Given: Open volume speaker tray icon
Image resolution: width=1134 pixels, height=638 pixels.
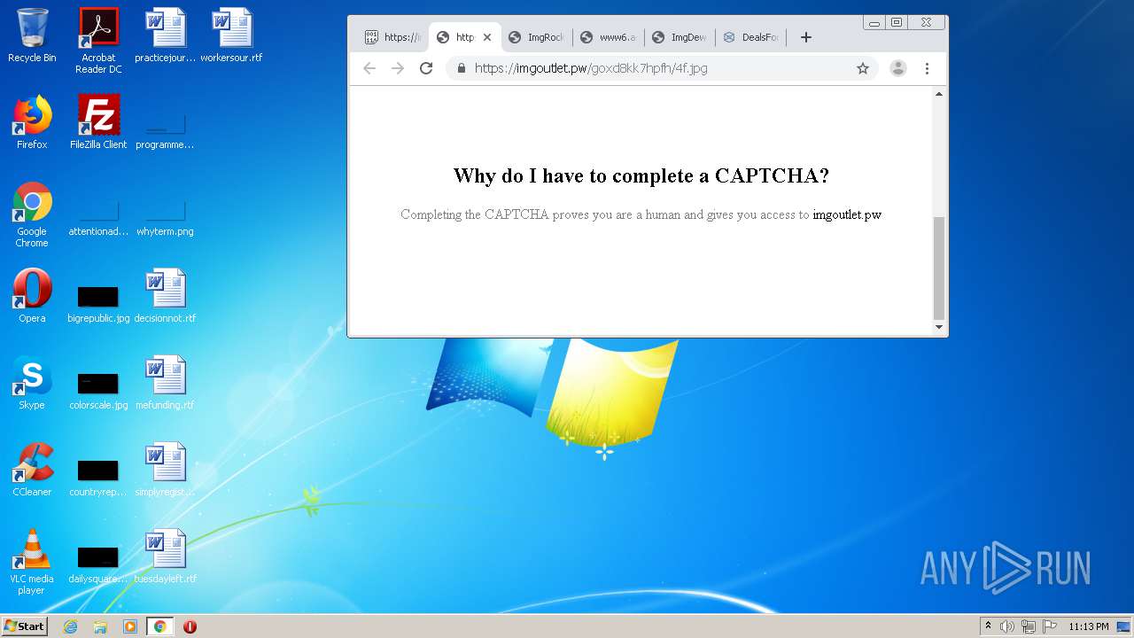Looking at the screenshot, I should [x=1006, y=626].
